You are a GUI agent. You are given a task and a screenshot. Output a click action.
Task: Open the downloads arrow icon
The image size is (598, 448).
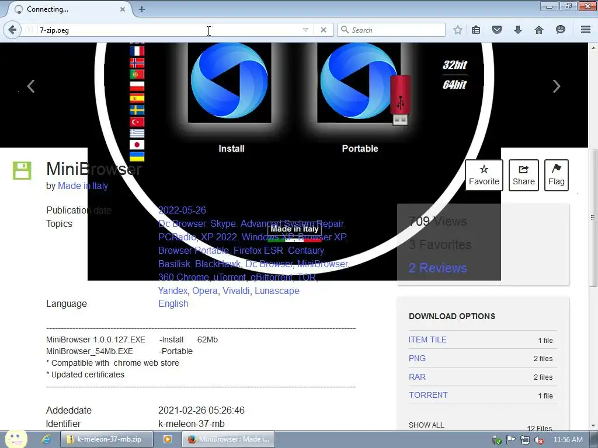click(x=517, y=30)
